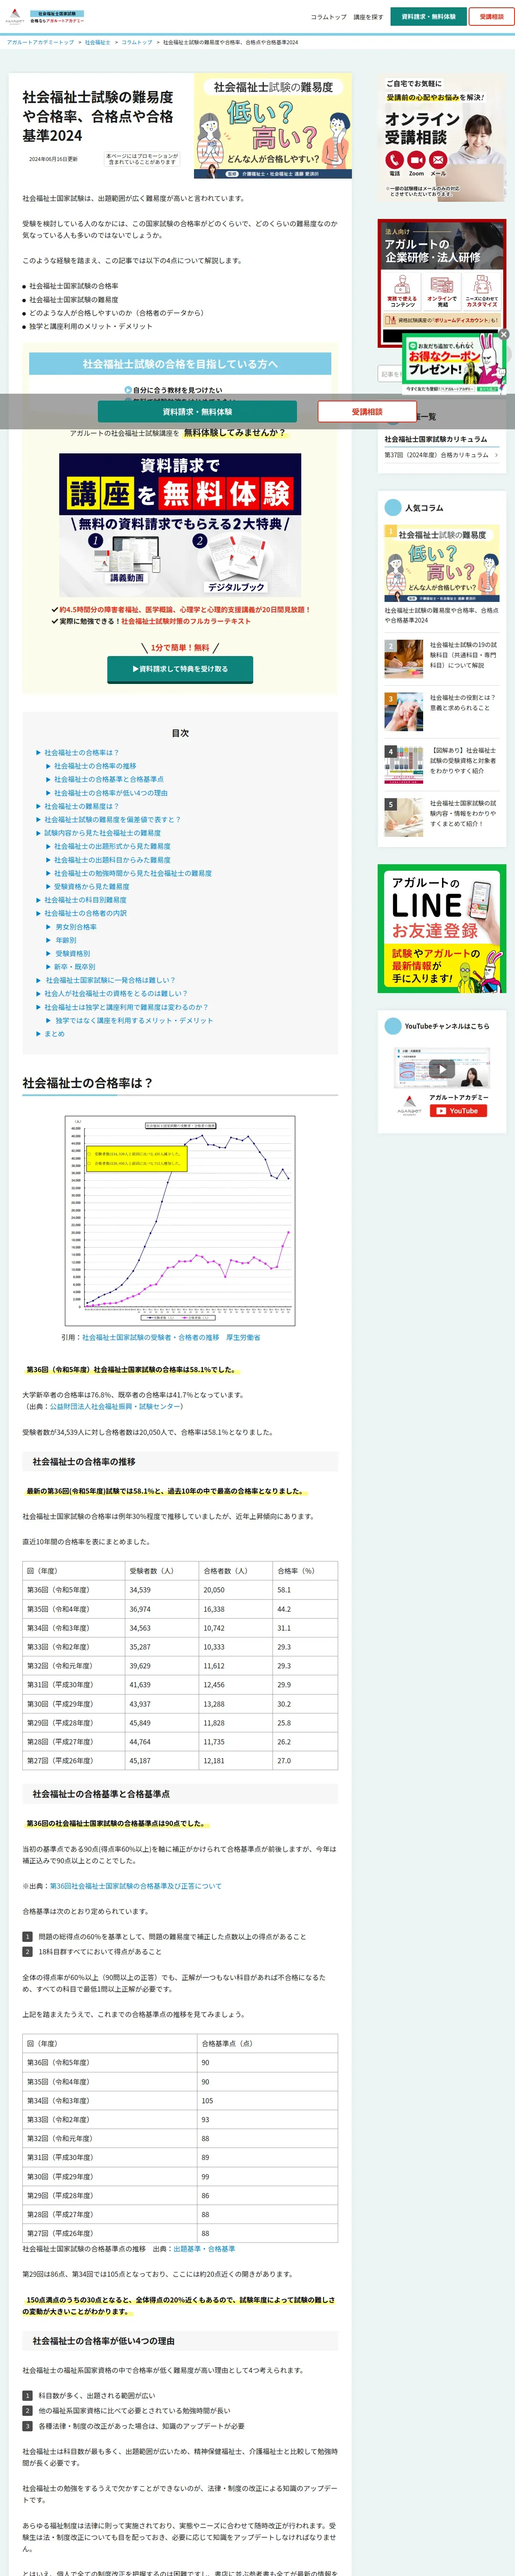
Task: Jump to 社会福祉士の合格率は? in contents
Action: pyautogui.click(x=81, y=753)
